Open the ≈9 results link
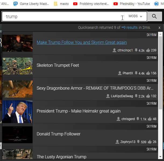 pos(130,27)
